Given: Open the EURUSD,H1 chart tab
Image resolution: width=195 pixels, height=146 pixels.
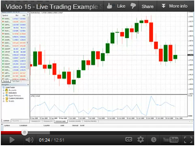Looking at the screenshot, I should 36,121.
